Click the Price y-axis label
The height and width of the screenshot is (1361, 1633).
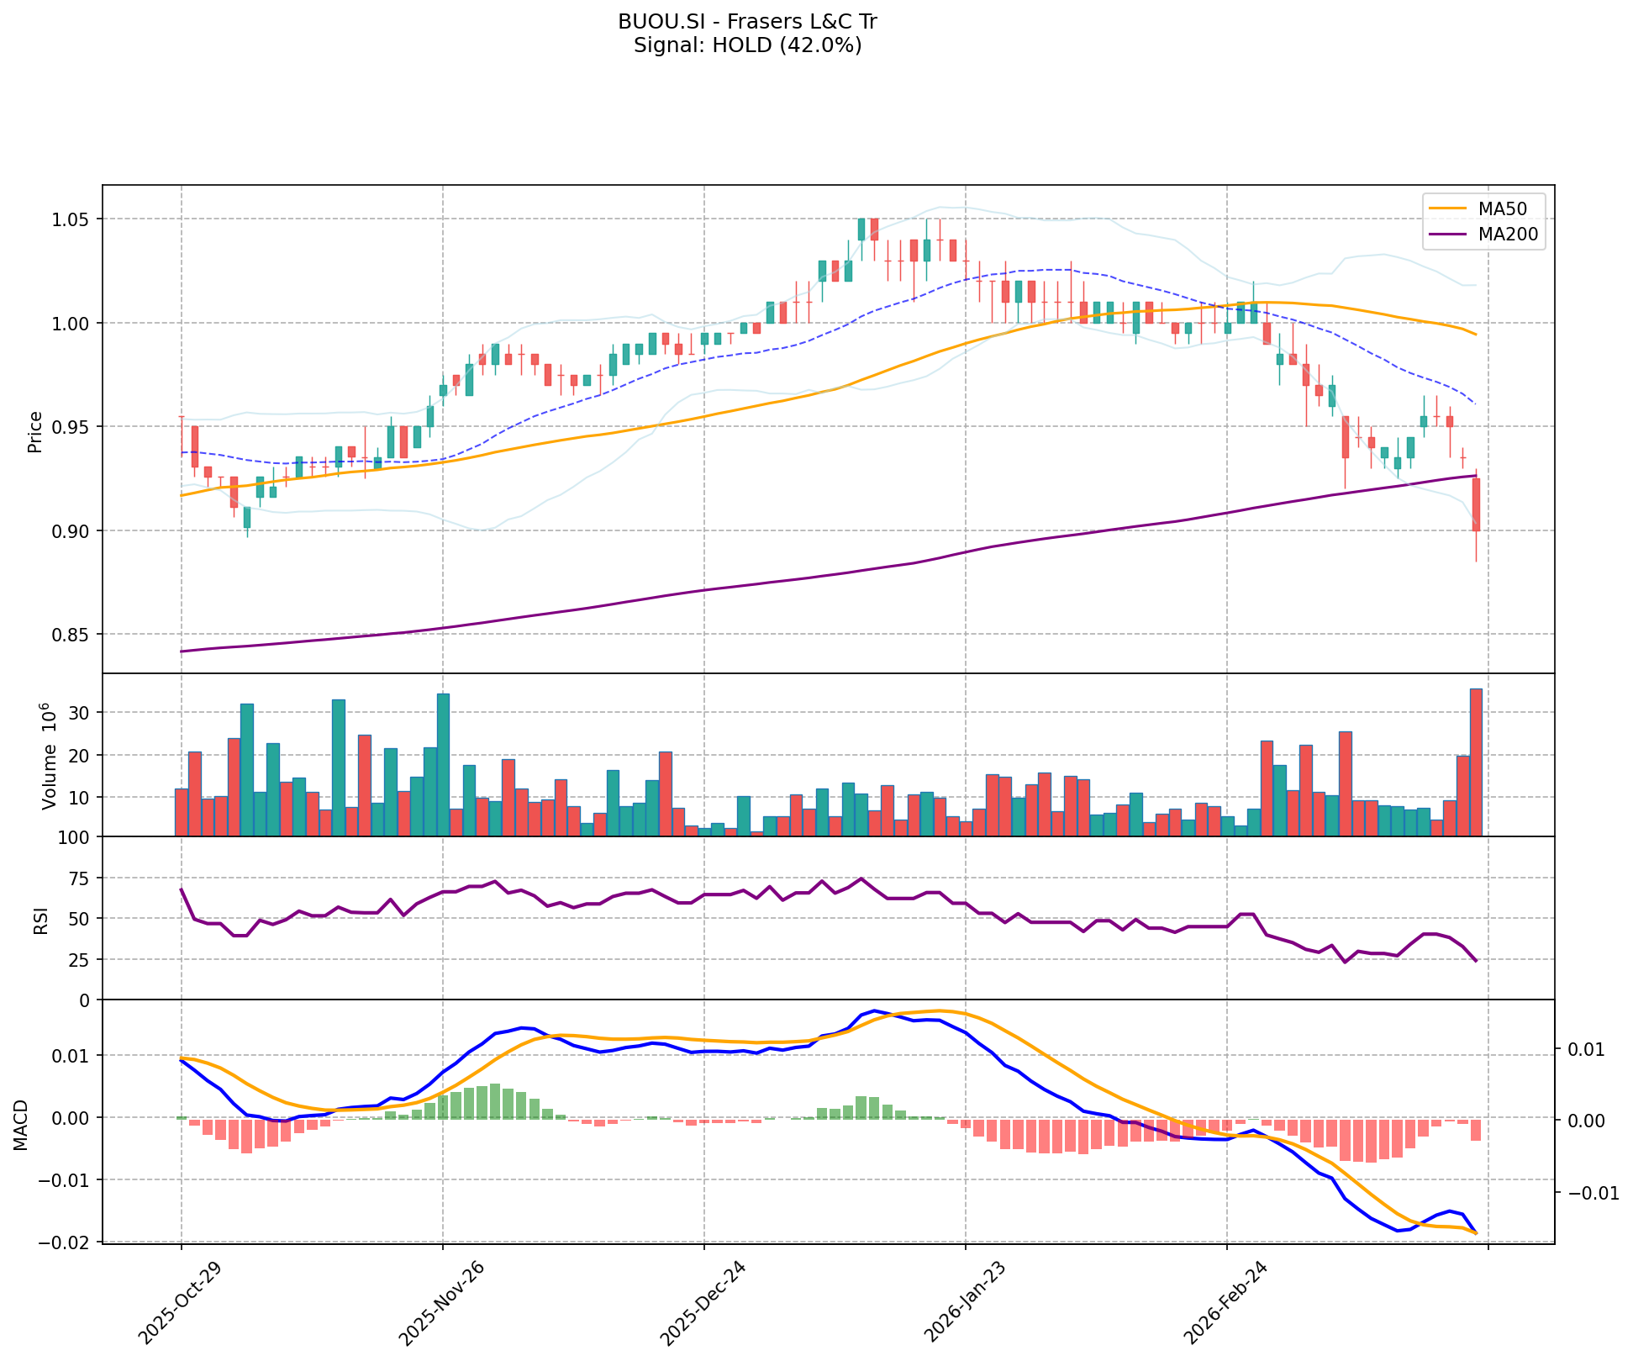(35, 431)
